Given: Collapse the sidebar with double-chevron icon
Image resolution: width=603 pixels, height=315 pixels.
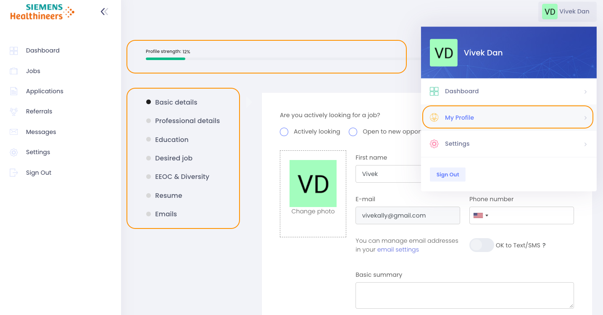Looking at the screenshot, I should (x=105, y=12).
